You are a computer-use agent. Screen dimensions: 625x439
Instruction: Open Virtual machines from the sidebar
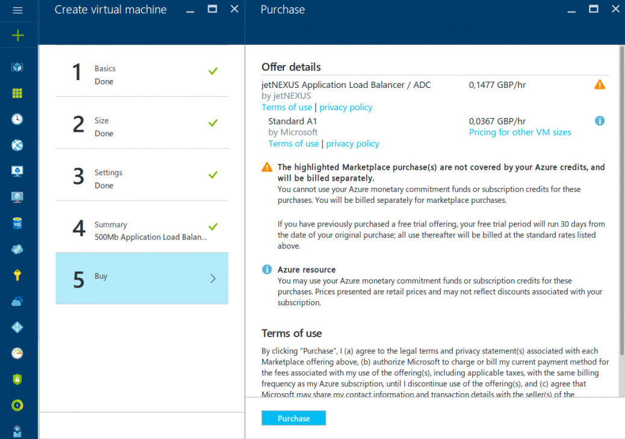tap(19, 172)
